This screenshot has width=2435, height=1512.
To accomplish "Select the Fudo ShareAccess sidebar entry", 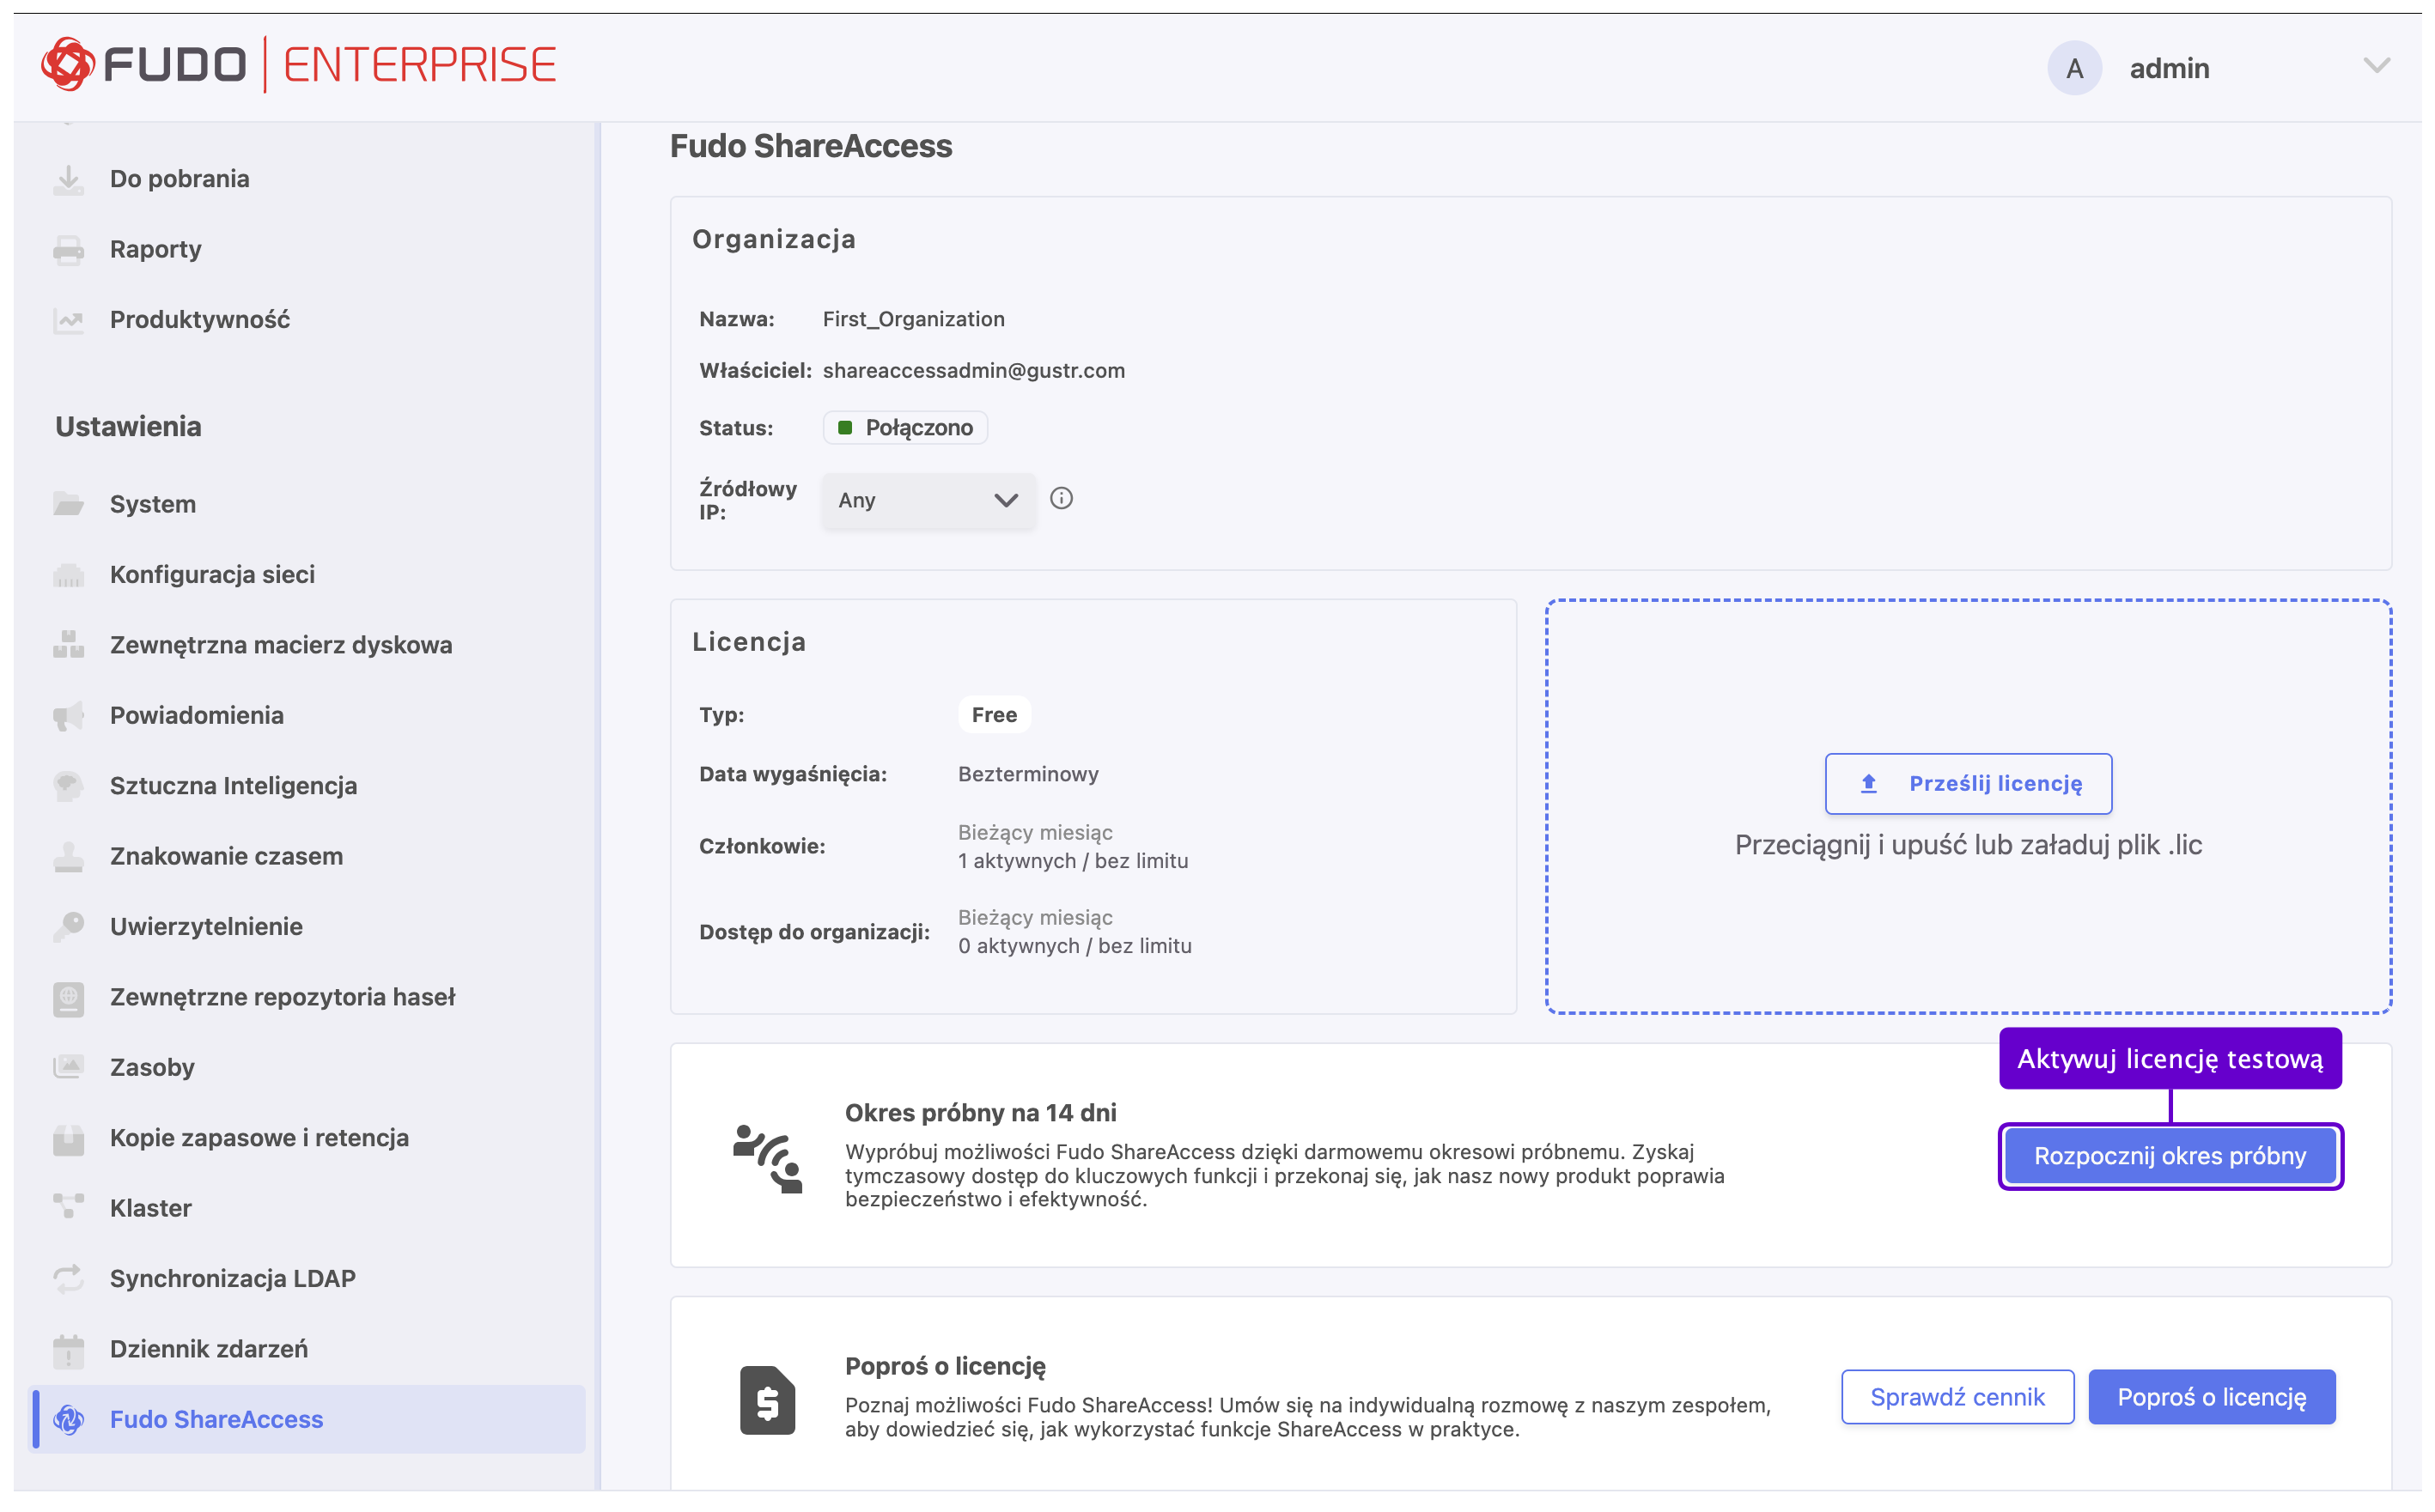I will tap(308, 1420).
